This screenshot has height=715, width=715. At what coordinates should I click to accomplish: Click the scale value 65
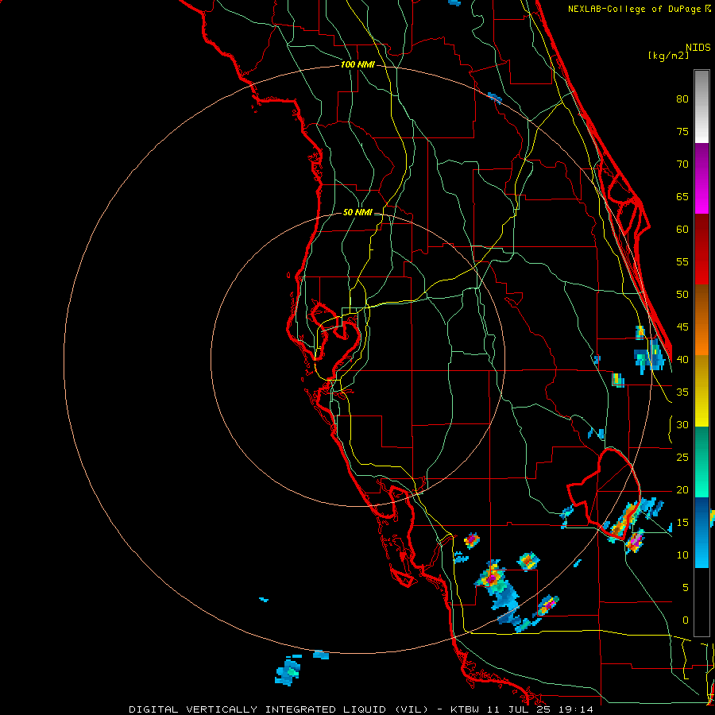pyautogui.click(x=682, y=196)
